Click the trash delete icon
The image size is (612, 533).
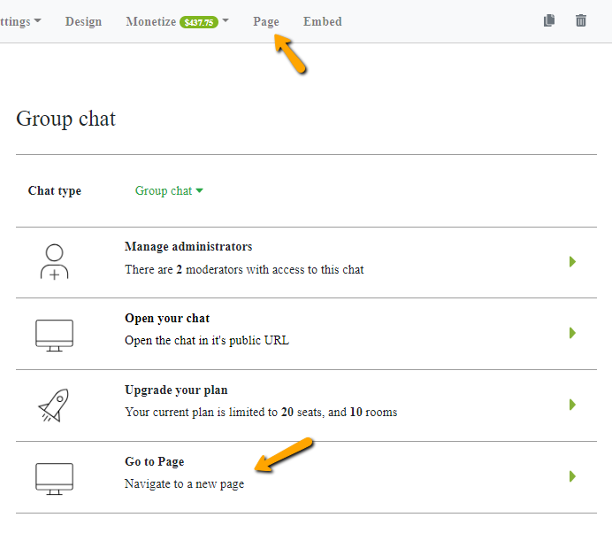pos(580,20)
